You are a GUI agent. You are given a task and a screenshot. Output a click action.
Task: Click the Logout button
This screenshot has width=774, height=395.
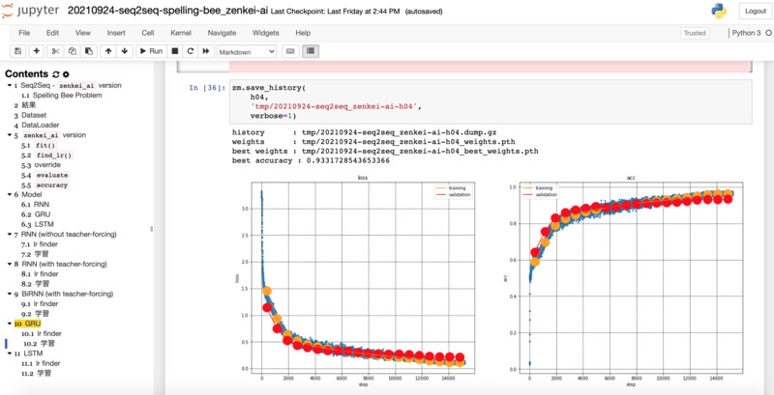[755, 11]
